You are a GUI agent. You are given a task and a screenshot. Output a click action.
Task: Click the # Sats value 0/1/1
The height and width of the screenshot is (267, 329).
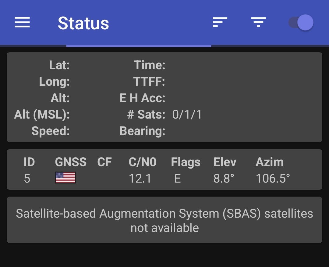[187, 115]
